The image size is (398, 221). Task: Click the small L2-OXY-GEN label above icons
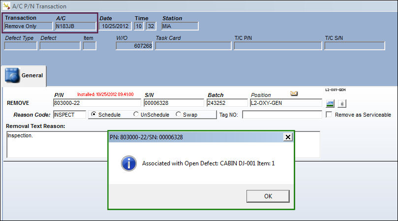pos(336,90)
